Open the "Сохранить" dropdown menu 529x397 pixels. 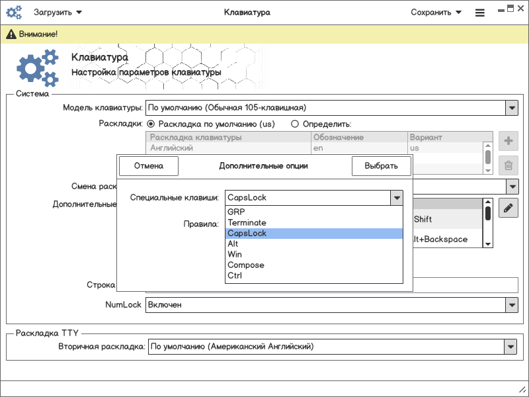pyautogui.click(x=436, y=12)
